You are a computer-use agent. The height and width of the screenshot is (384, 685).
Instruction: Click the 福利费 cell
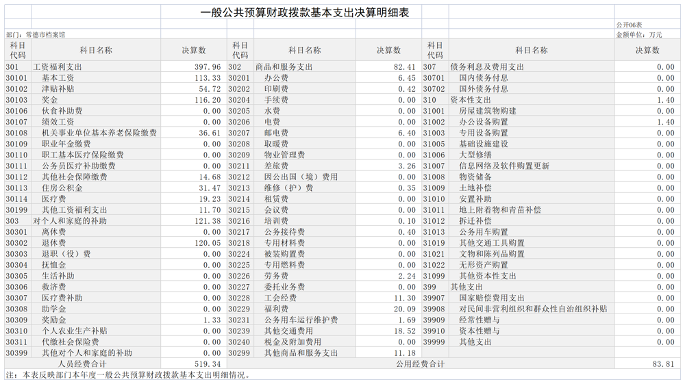pos(276,309)
